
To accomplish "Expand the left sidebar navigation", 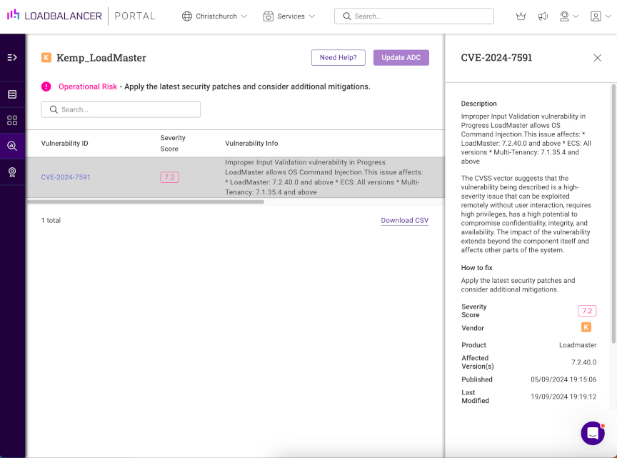I will pyautogui.click(x=12, y=57).
